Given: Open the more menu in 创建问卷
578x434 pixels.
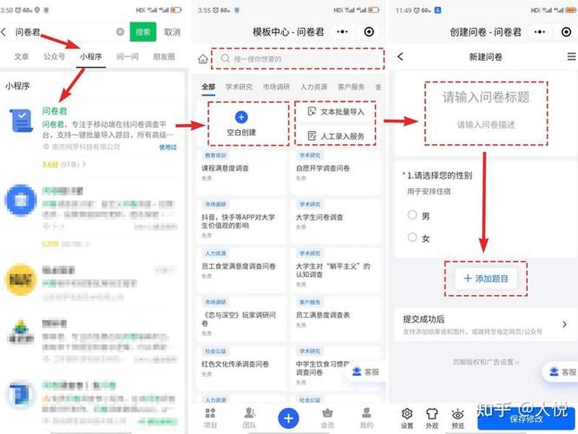Looking at the screenshot, I should tap(540, 32).
